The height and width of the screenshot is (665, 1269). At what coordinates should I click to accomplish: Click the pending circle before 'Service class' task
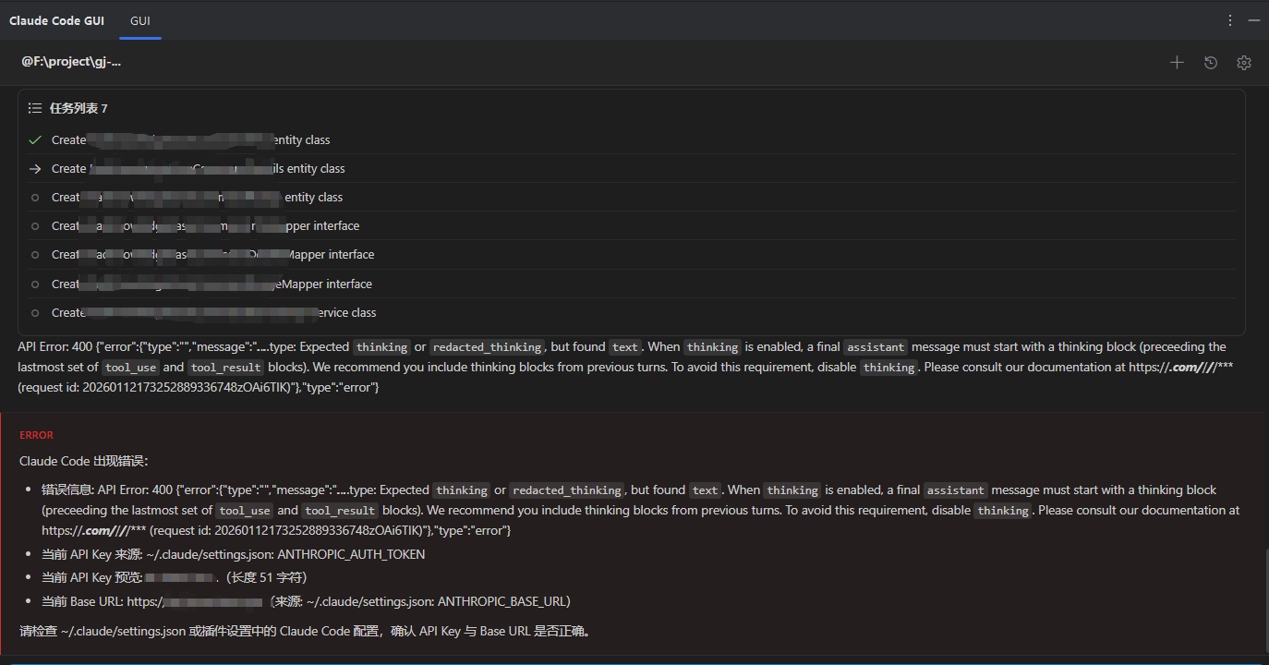pyautogui.click(x=35, y=313)
